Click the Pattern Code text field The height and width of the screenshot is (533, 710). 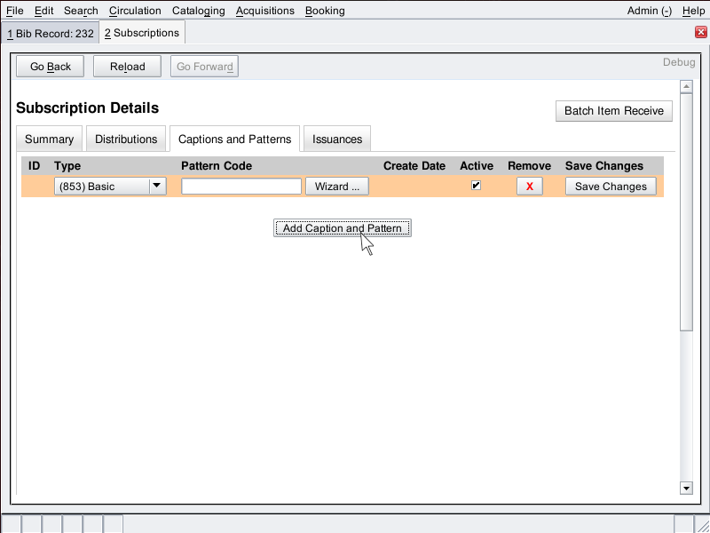pos(241,187)
